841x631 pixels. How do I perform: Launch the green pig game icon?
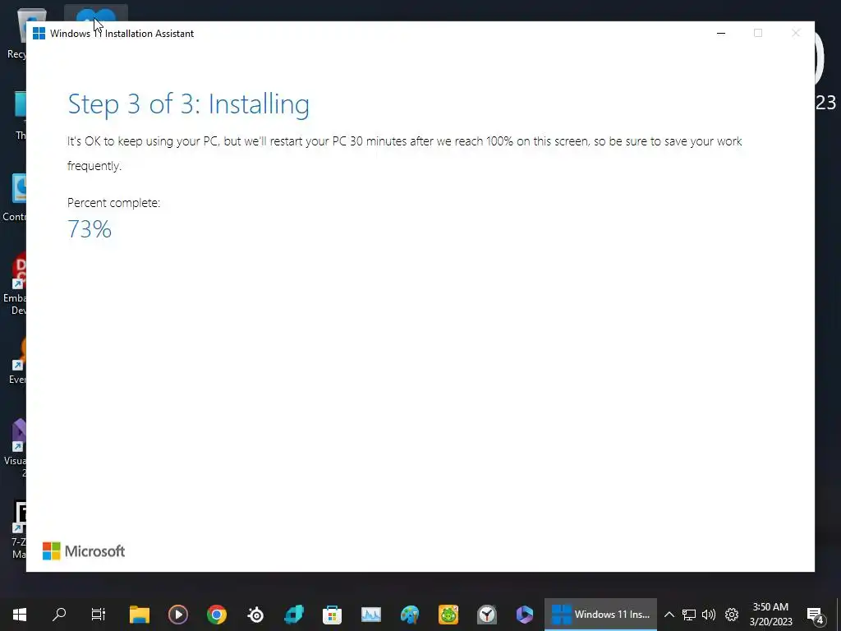point(448,615)
